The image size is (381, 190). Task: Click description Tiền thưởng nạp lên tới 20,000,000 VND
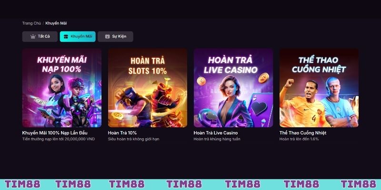click(59, 139)
